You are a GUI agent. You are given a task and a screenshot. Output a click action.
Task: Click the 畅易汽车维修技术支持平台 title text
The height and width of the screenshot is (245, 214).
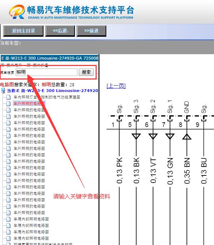81,10
